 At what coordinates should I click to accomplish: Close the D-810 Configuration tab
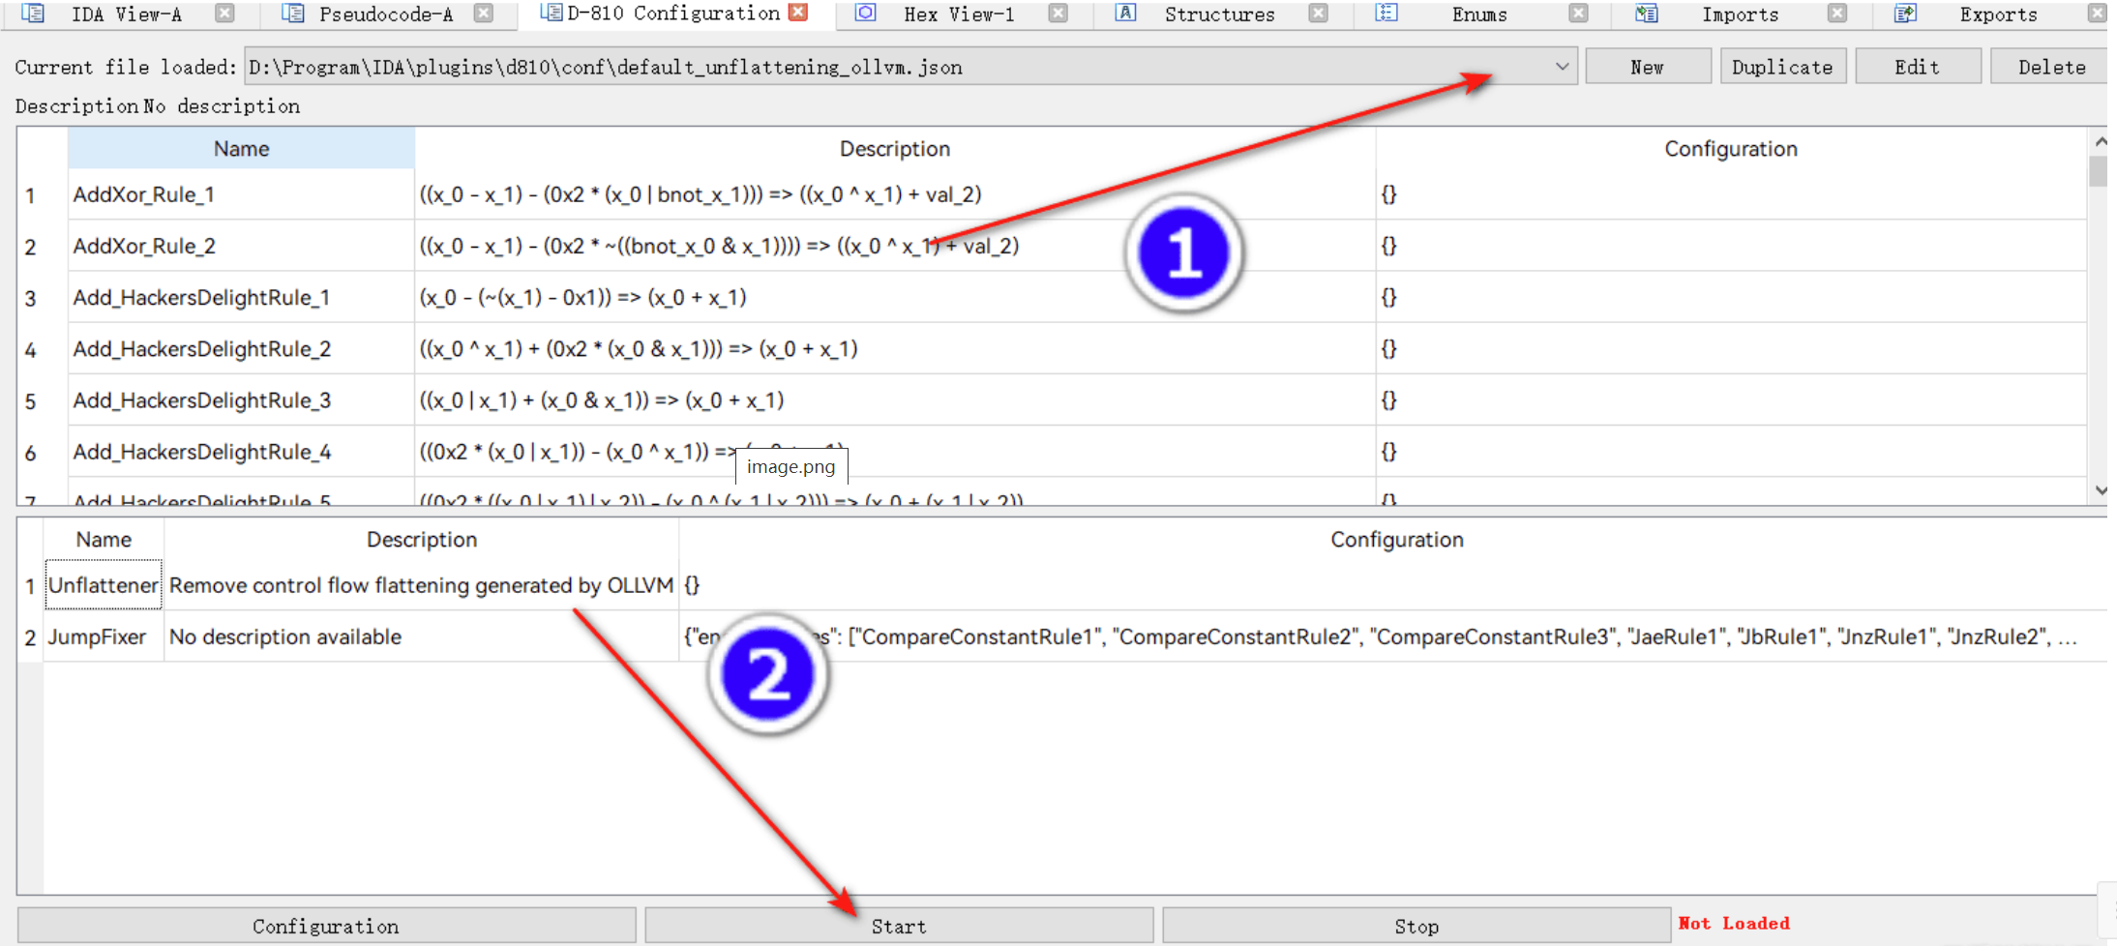click(x=798, y=13)
